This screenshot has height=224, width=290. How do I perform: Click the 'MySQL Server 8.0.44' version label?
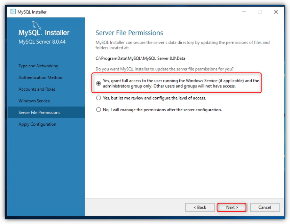(x=42, y=42)
